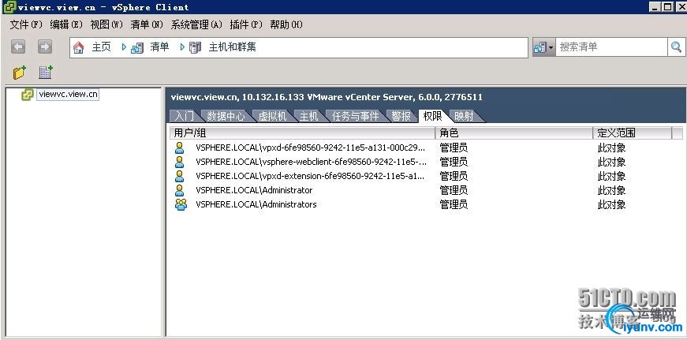Screen dimensions: 687x340
Task: Click the vCenter icon beside viewvc.view.cn
Action: pyautogui.click(x=28, y=95)
